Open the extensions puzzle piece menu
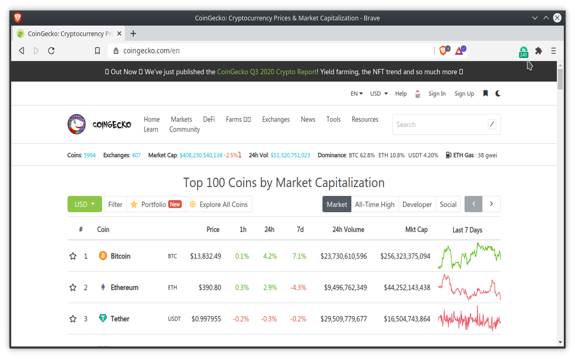The width and height of the screenshot is (575, 359). [539, 51]
